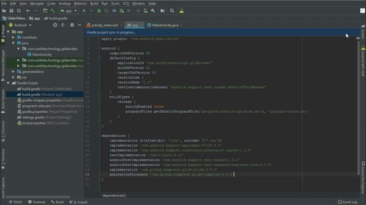This screenshot has width=366, height=205.
Task: Hide the Project panel with minus icon
Action: point(79,25)
